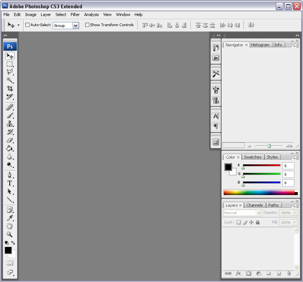Open the Brushes panel icon in dock
The image size is (303, 282).
click(216, 90)
